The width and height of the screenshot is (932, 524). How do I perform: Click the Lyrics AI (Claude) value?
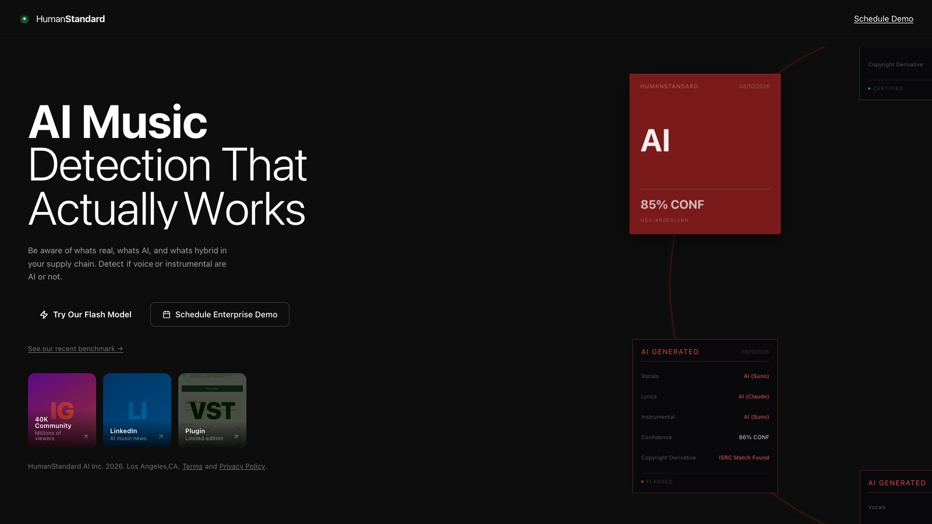click(754, 396)
